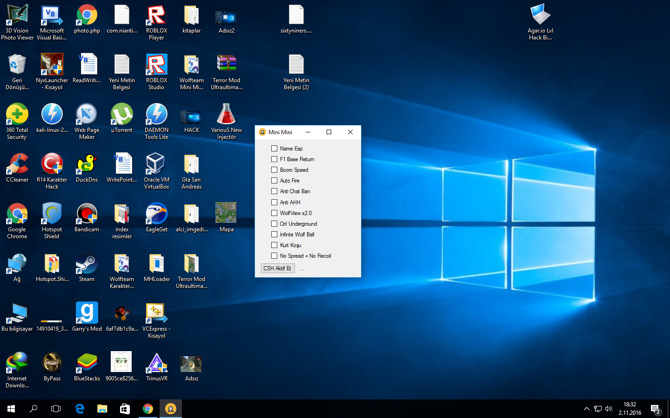Open the volume control in tray
Viewport: 670px width, 418px height.
point(609,409)
